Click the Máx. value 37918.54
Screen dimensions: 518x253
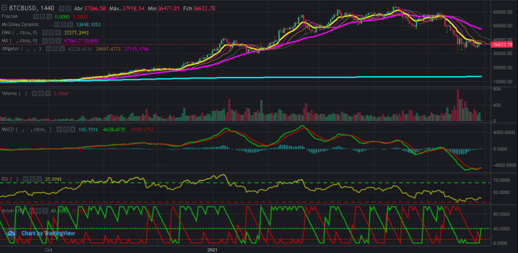pyautogui.click(x=133, y=8)
